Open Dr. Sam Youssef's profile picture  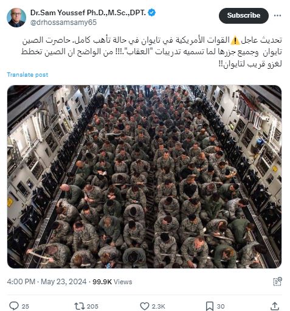pyautogui.click(x=16, y=18)
